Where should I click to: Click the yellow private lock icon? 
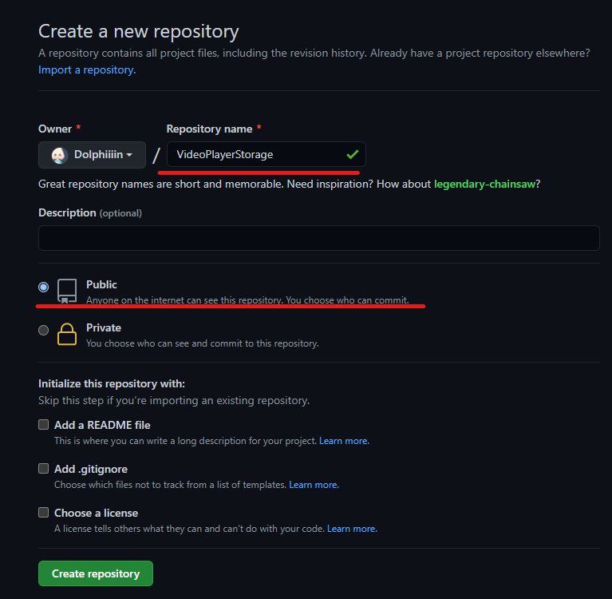click(x=67, y=335)
